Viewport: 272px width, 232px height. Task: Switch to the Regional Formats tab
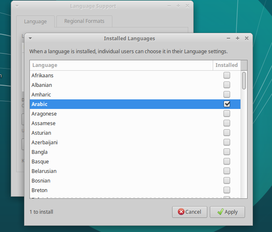pyautogui.click(x=84, y=21)
